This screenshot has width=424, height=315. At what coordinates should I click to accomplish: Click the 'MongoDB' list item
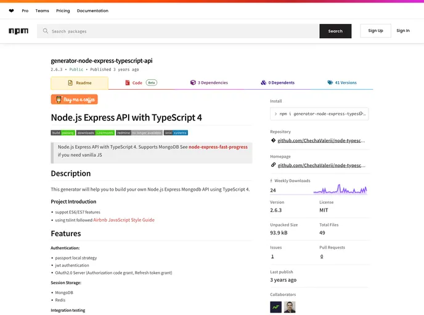64,293
